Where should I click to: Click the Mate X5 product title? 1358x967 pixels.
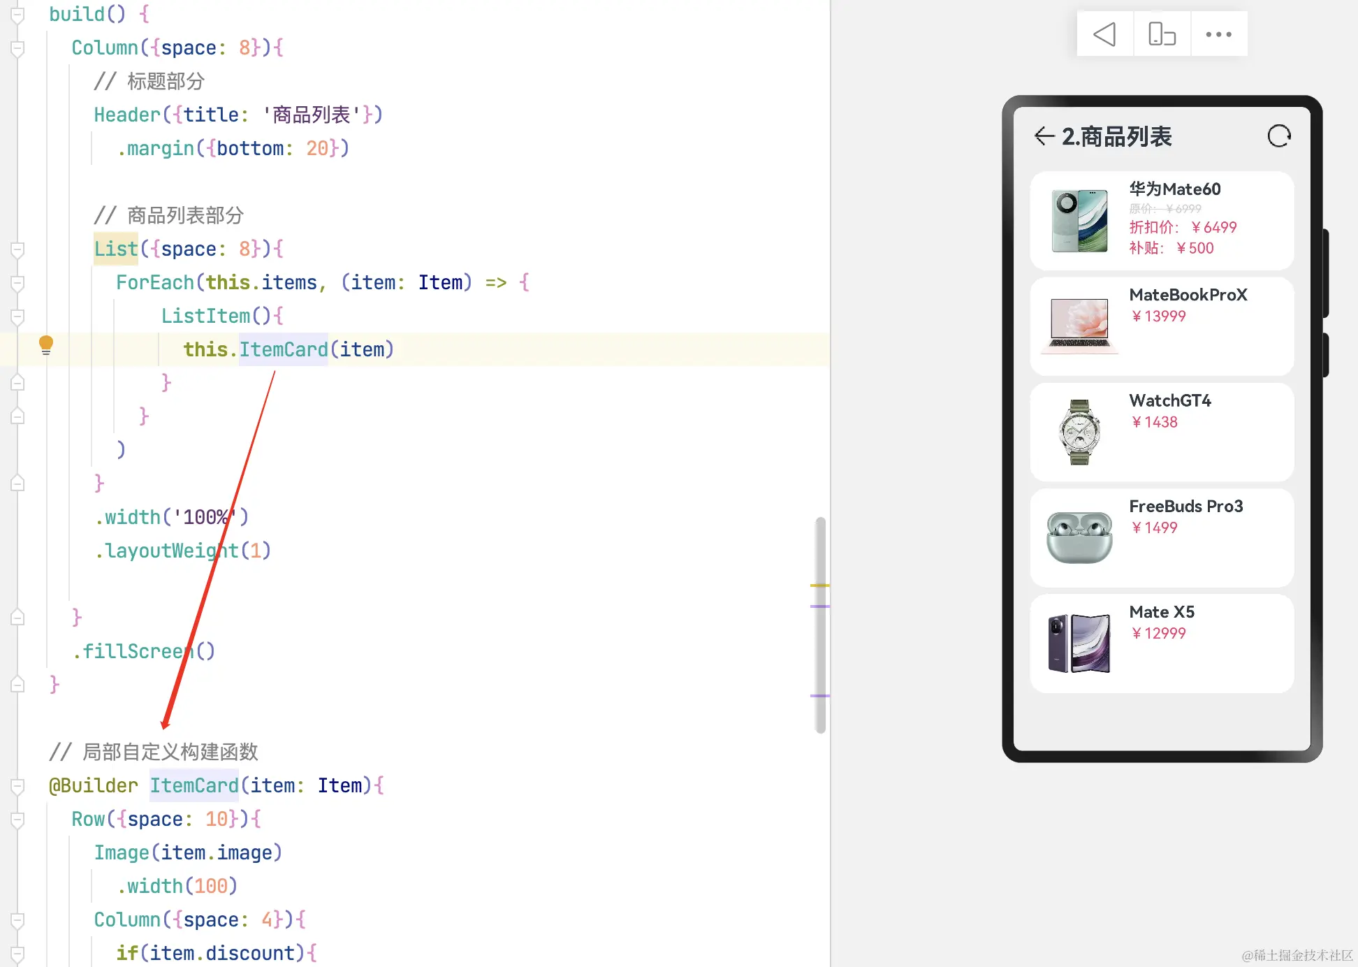click(1162, 612)
